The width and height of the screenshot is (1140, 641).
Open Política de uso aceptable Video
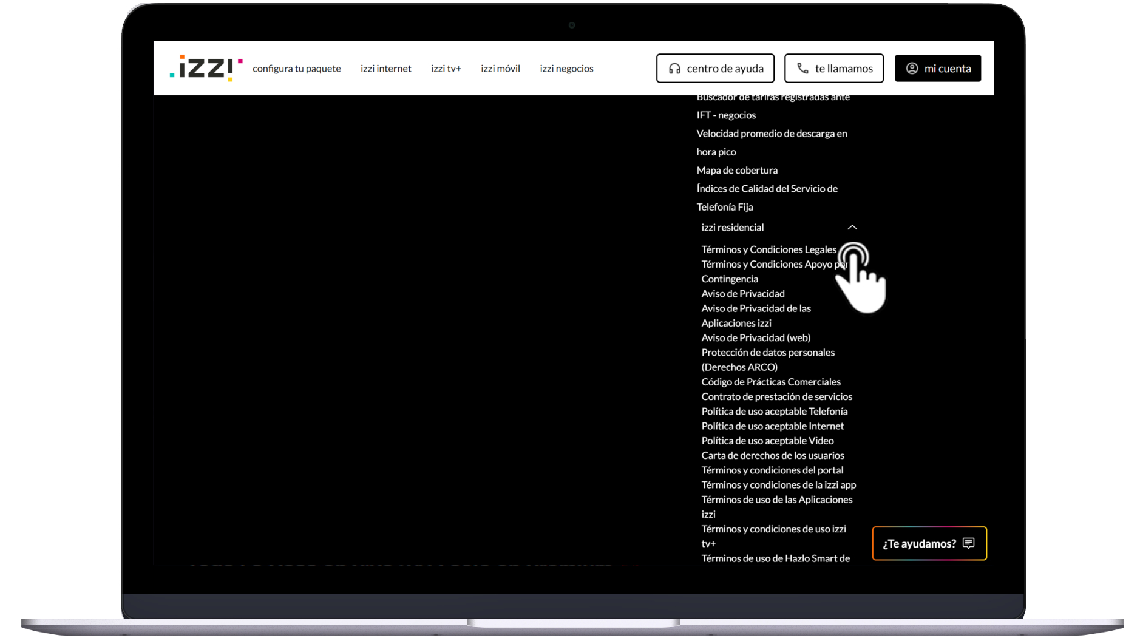[767, 441]
